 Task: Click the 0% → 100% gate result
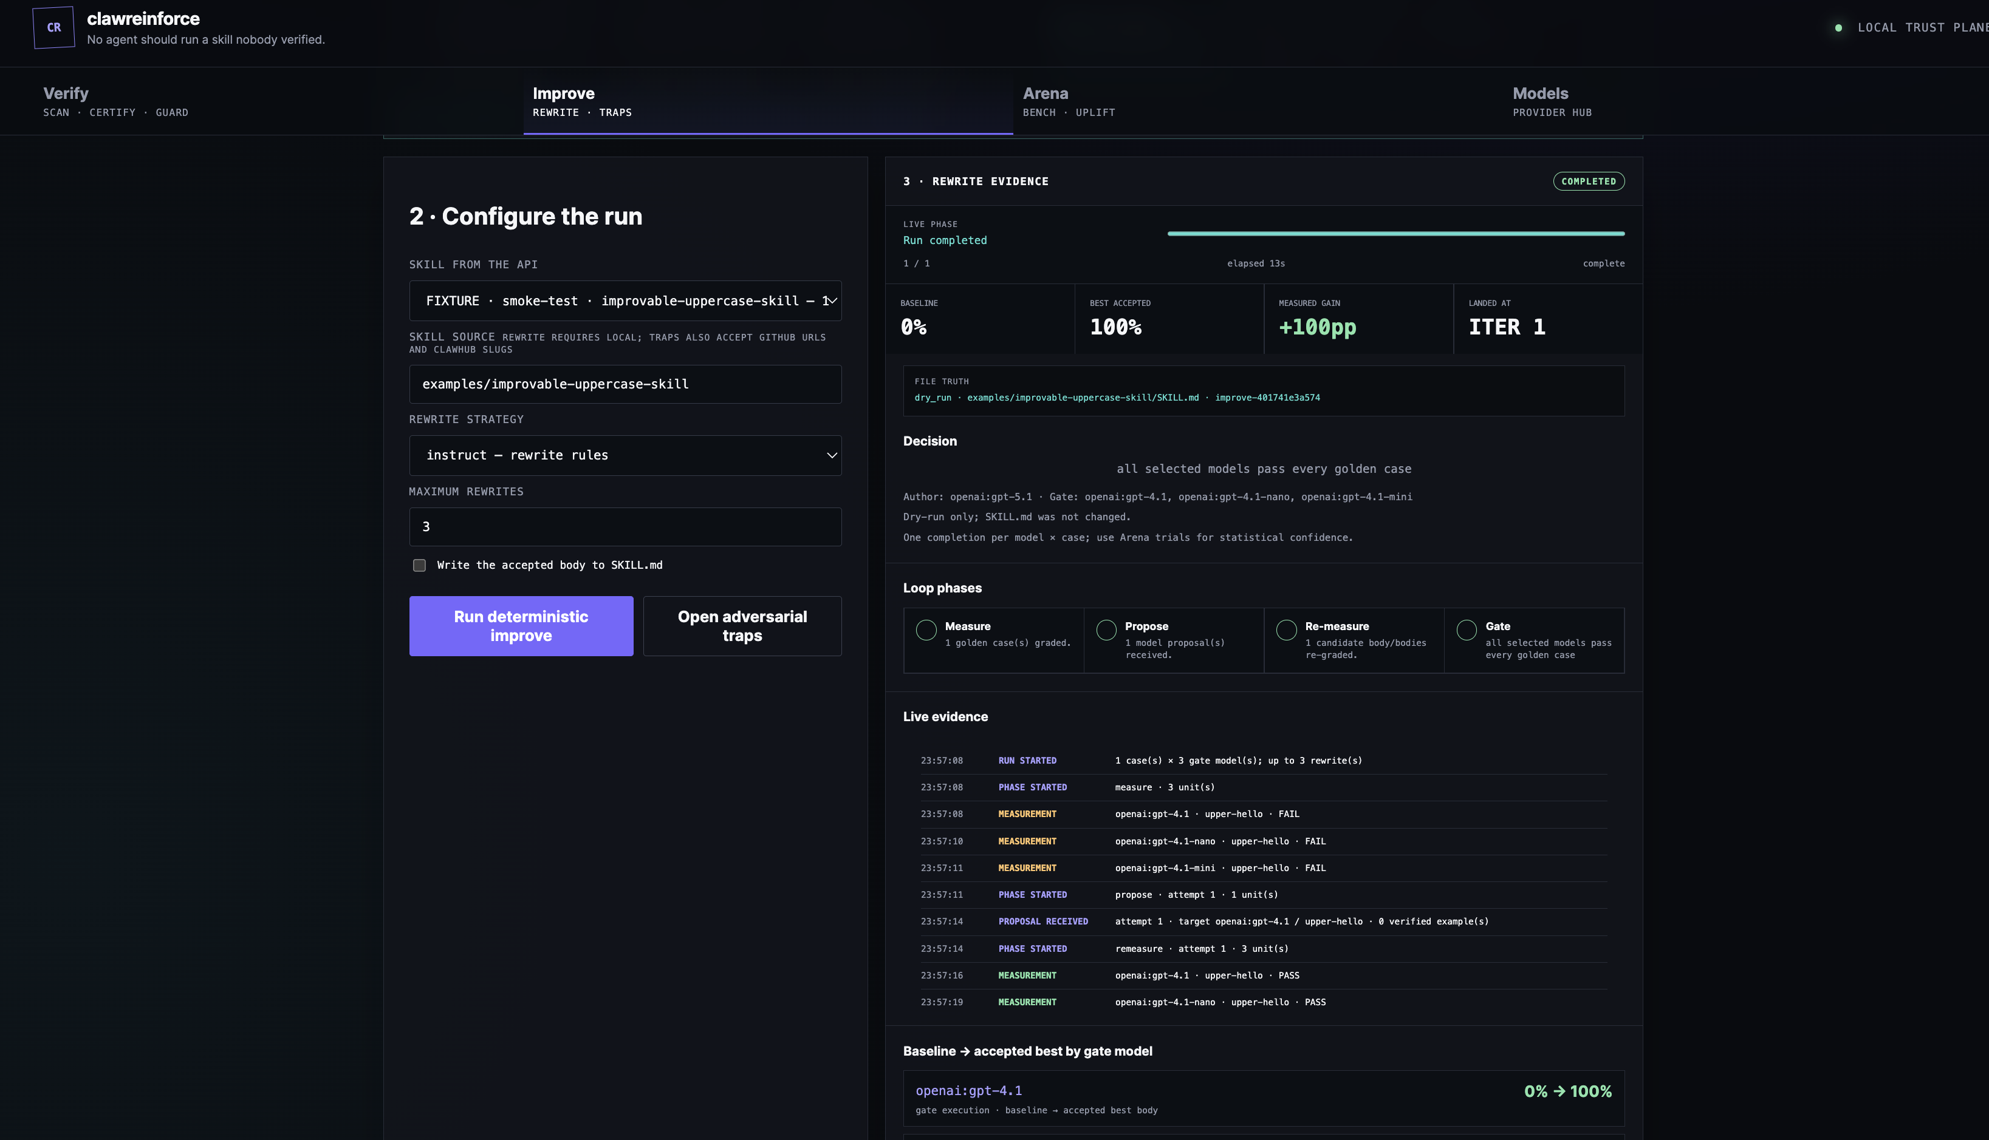pos(1567,1091)
